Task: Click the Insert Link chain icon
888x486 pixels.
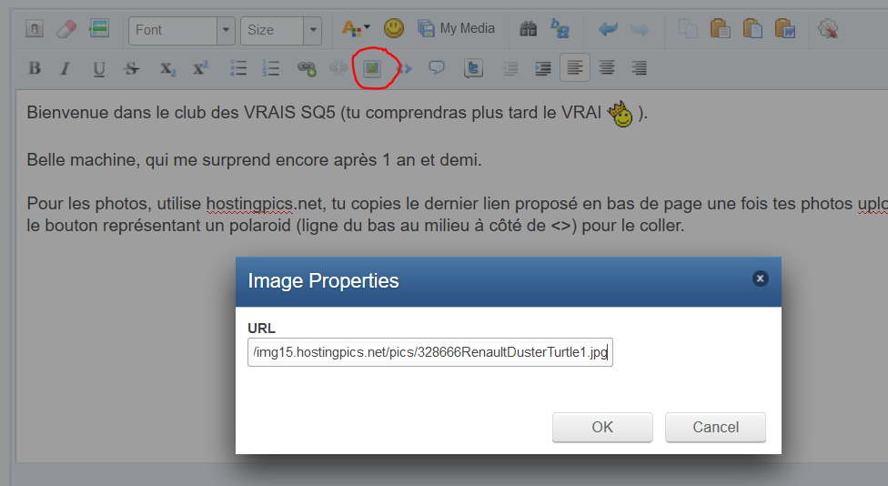Action: (307, 68)
